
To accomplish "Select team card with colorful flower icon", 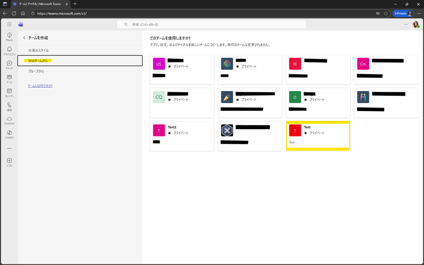I will pyautogui.click(x=250, y=69).
